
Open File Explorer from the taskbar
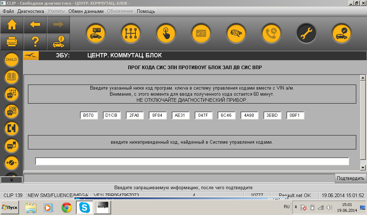31,207
